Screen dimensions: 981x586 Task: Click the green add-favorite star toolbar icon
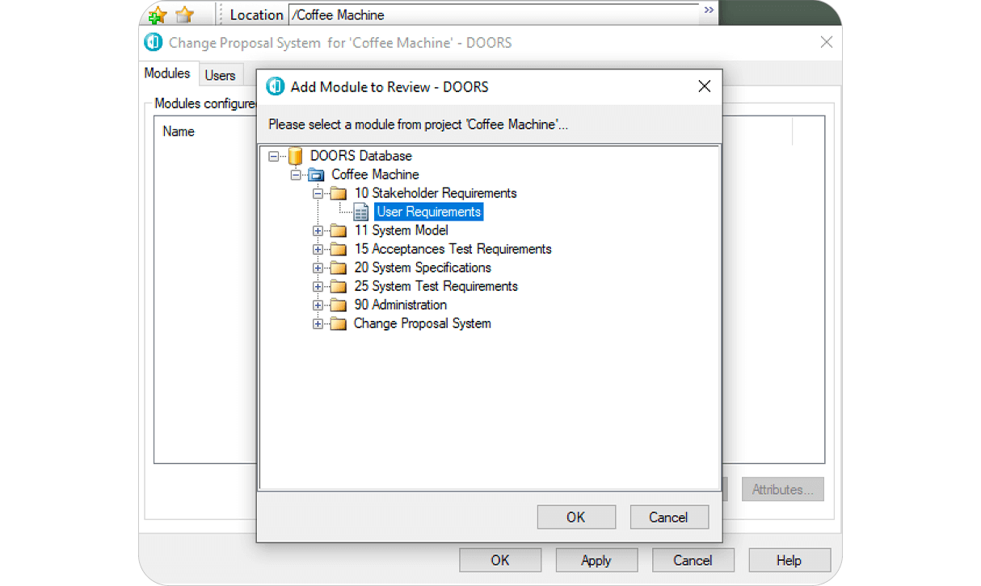(158, 14)
